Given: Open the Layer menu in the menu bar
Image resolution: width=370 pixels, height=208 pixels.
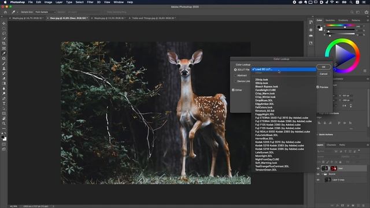Looking at the screenshot, I should pyautogui.click(x=59, y=2).
